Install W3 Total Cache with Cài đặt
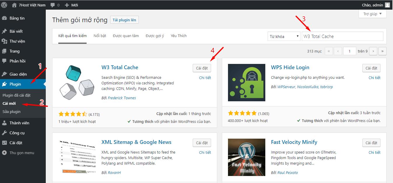393x183 pixels. (202, 68)
